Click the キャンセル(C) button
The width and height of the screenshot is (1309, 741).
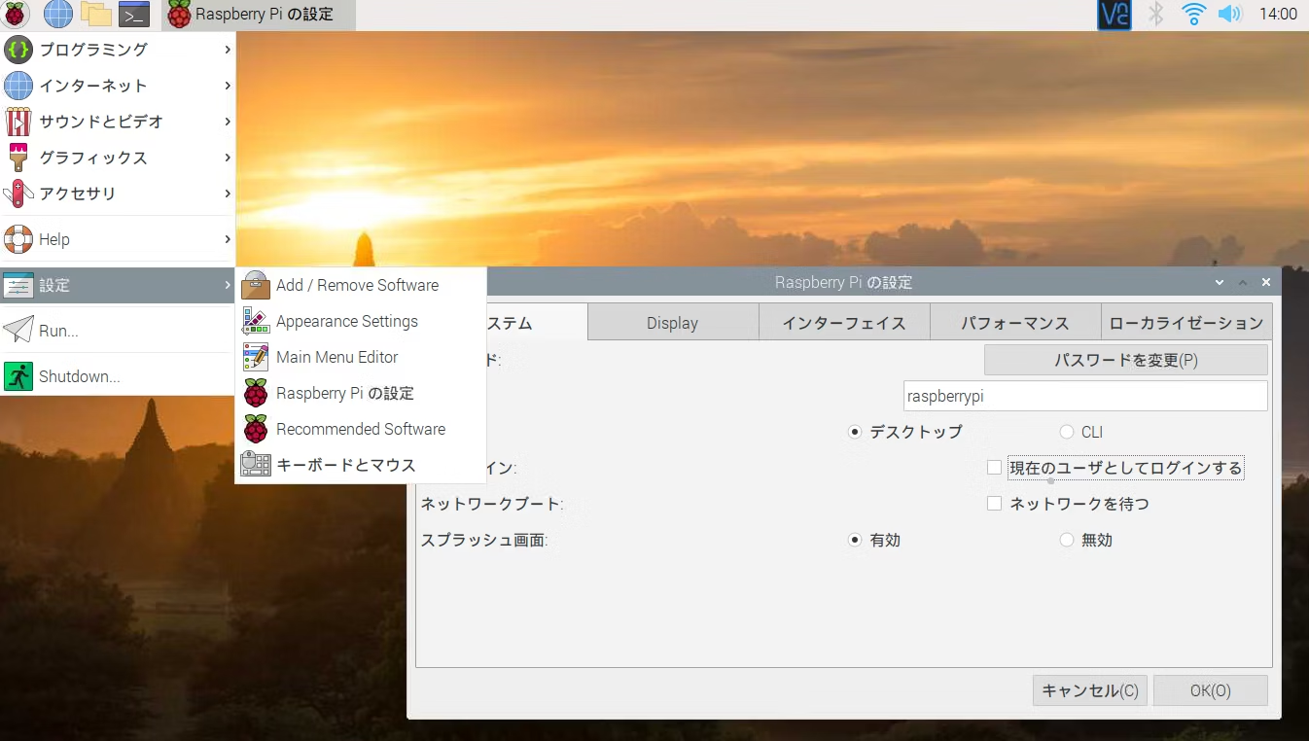[x=1090, y=690]
